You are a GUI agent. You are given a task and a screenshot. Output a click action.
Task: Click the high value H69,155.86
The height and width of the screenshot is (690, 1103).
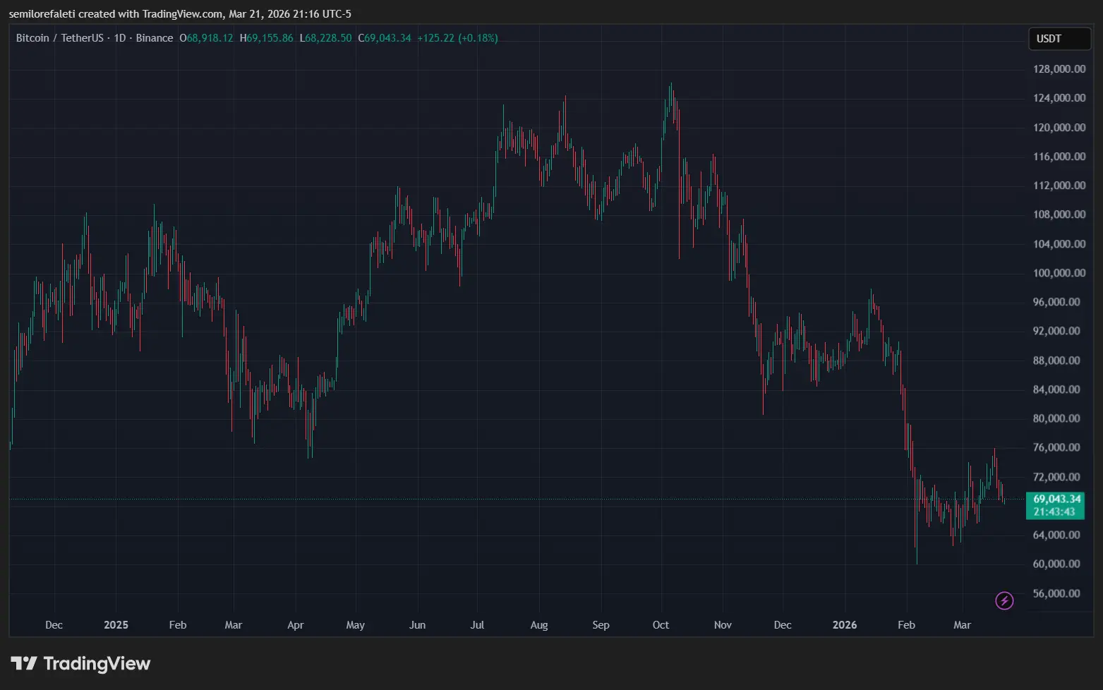tap(266, 38)
